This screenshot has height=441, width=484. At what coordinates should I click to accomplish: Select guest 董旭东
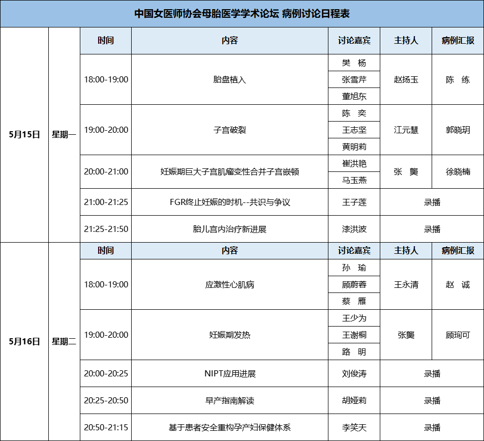pos(354,96)
